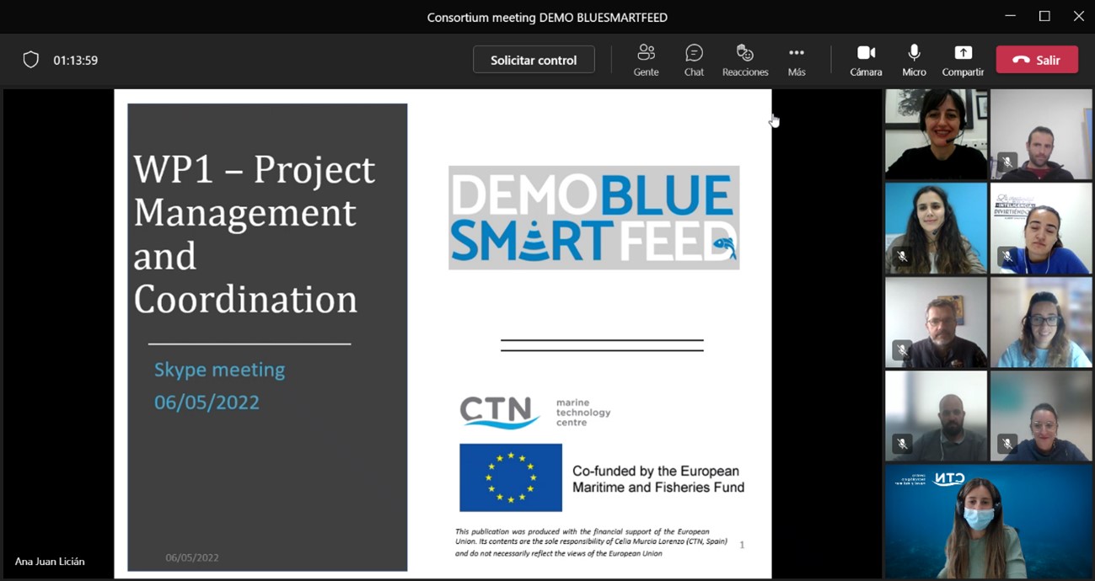Click the slide disclaimer publication text

tap(591, 542)
